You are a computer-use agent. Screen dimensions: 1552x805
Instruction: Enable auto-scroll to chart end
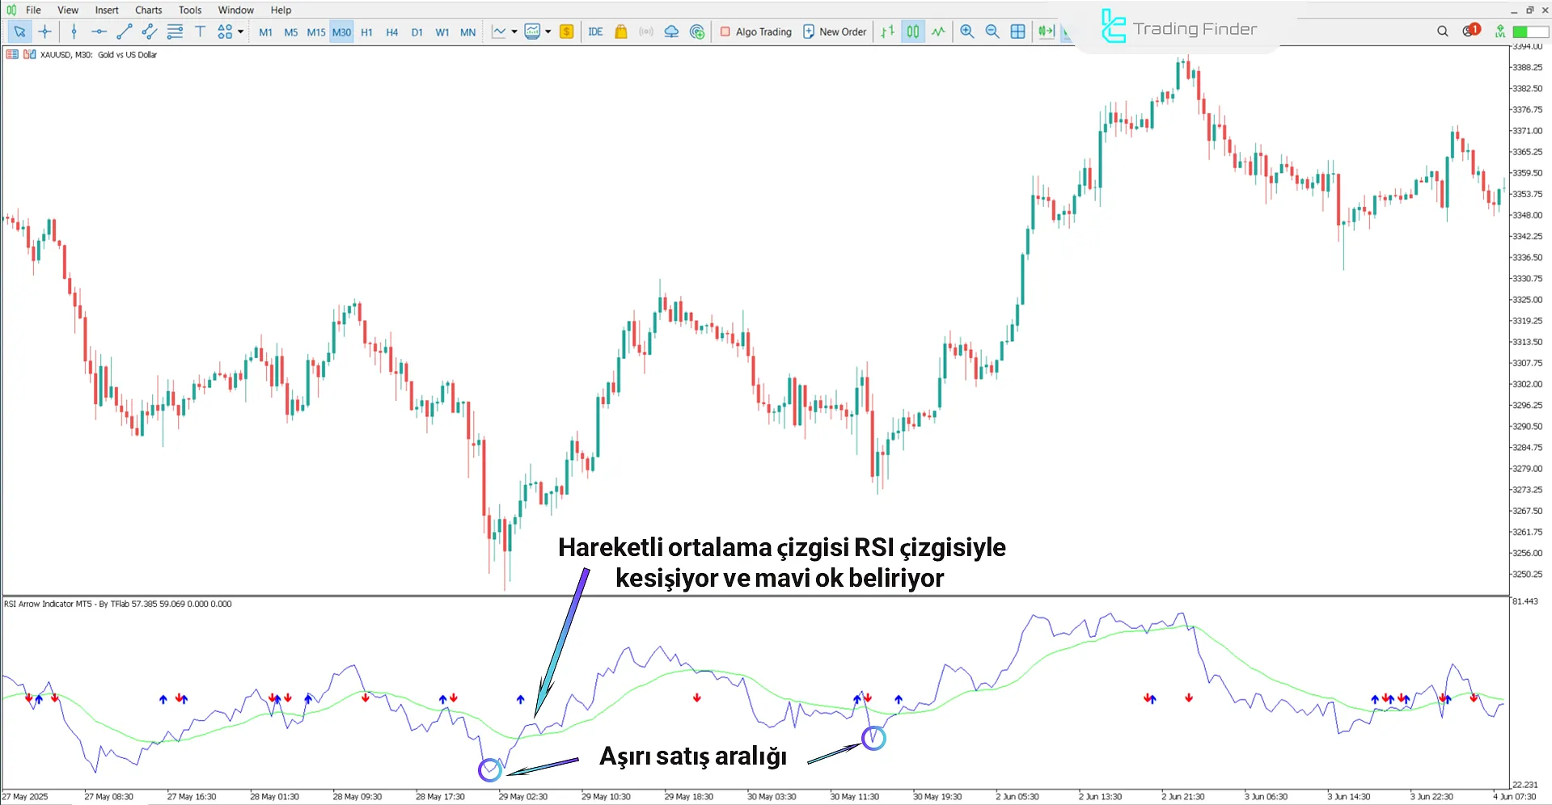tap(1046, 32)
